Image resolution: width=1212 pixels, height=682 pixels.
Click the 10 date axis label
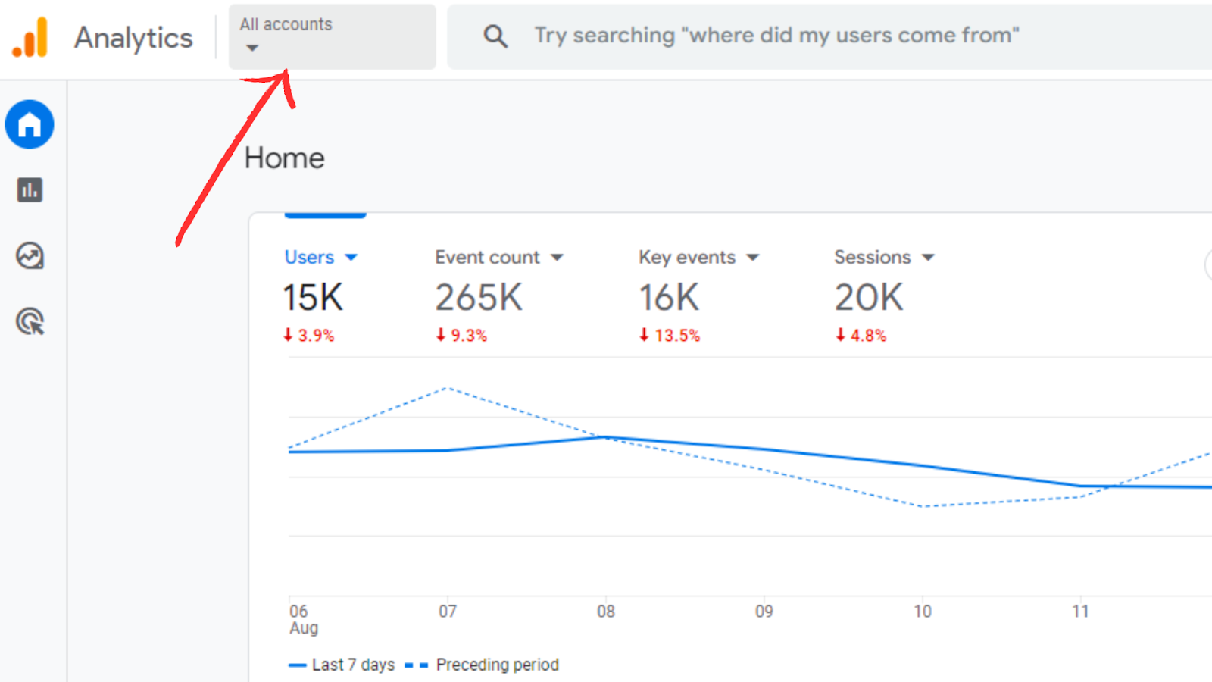click(x=923, y=611)
